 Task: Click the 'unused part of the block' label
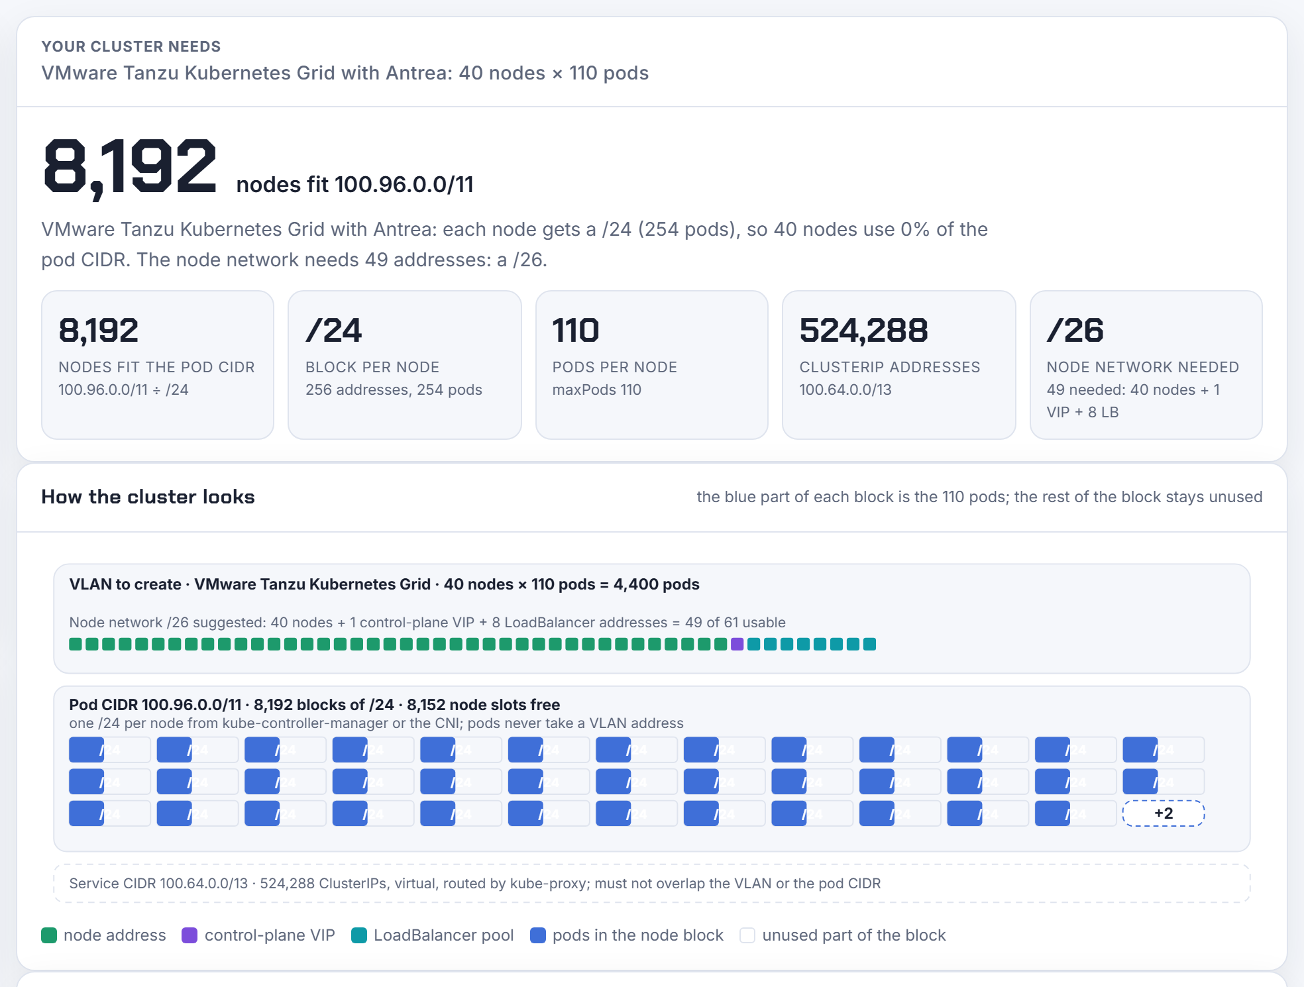[x=854, y=935]
